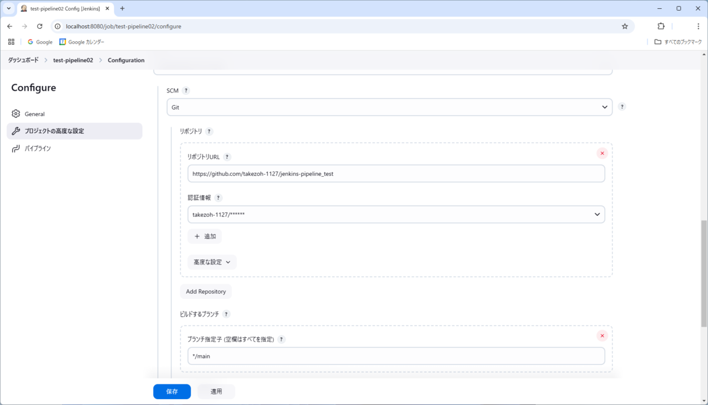Click the General gear icon in sidebar
Viewport: 708px width, 405px height.
[16, 114]
